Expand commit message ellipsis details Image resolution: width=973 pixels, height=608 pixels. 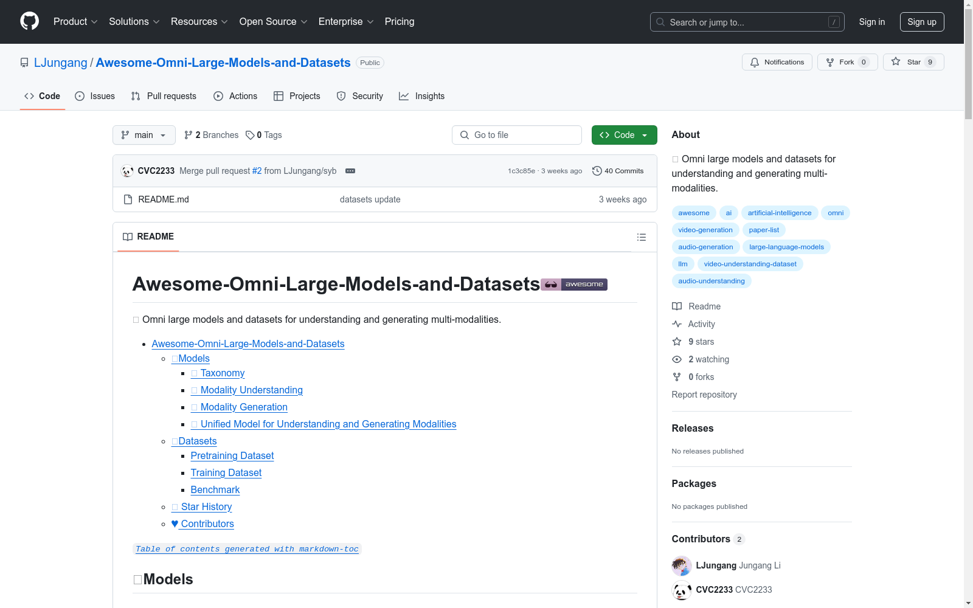tap(350, 171)
